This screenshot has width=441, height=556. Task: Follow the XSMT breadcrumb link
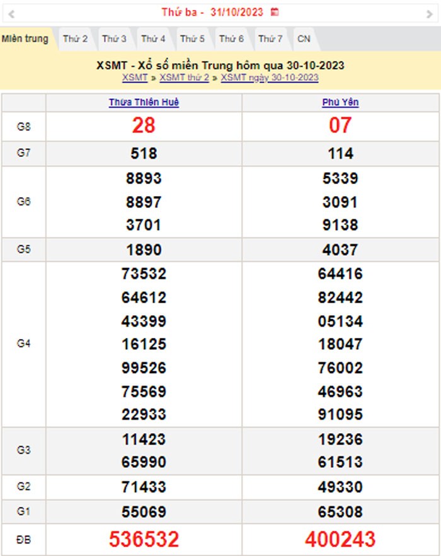point(135,78)
